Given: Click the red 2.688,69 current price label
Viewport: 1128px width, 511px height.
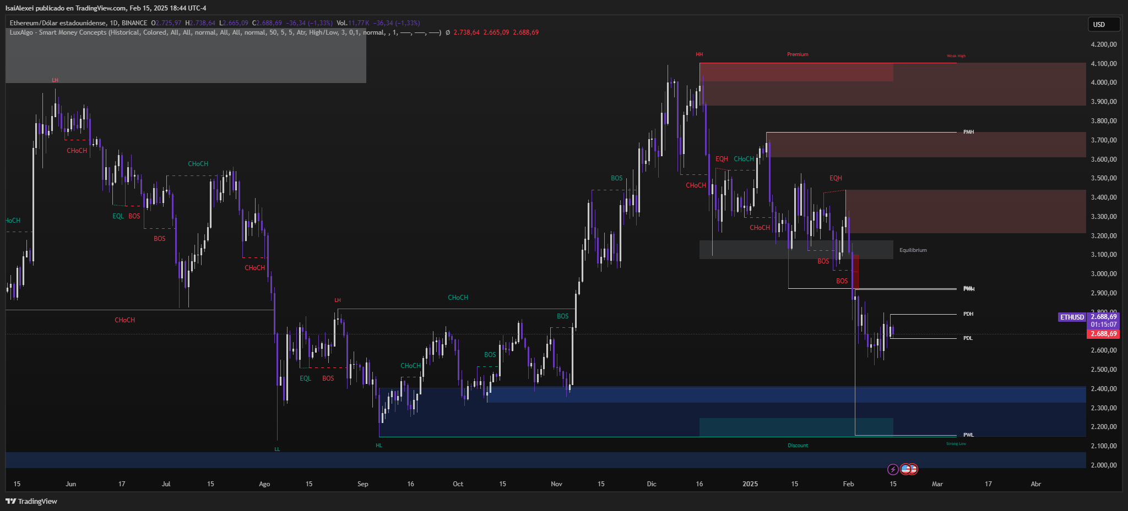Looking at the screenshot, I should (x=1103, y=334).
